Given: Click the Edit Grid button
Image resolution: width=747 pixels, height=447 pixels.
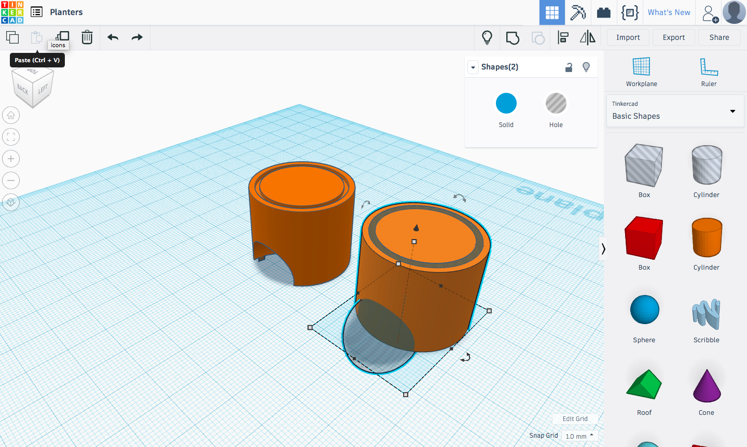Looking at the screenshot, I should [x=575, y=419].
